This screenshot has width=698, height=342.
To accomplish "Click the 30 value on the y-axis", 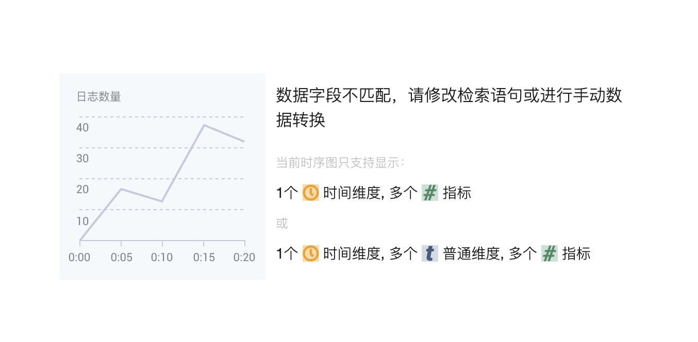I will tap(82, 159).
